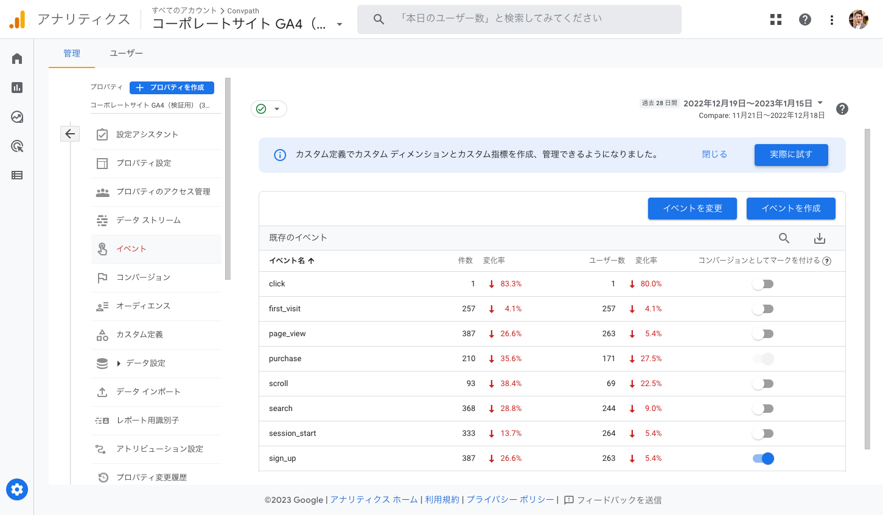883x515 pixels.
Task: Click the イベントを作成 button
Action: point(791,208)
